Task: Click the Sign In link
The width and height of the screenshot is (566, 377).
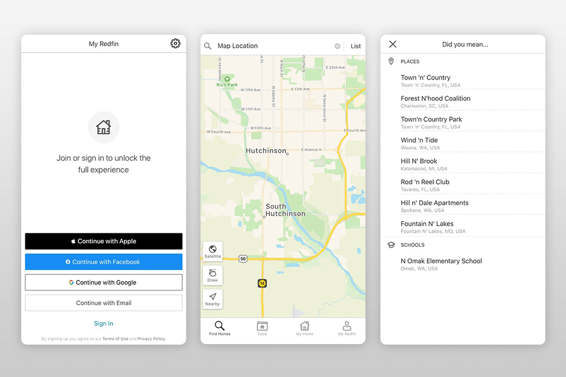Action: click(x=104, y=323)
